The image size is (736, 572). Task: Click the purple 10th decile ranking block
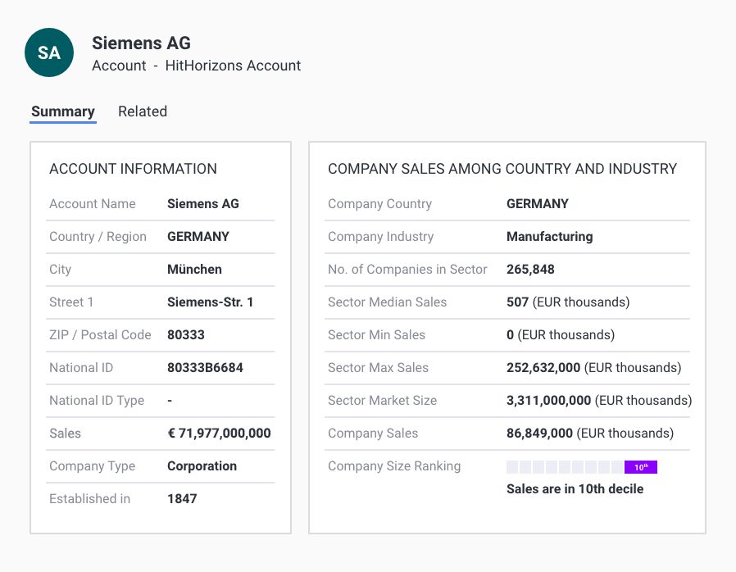click(640, 467)
